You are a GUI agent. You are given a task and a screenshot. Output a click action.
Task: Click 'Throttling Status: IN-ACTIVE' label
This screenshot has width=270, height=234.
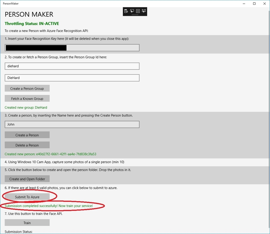point(32,24)
